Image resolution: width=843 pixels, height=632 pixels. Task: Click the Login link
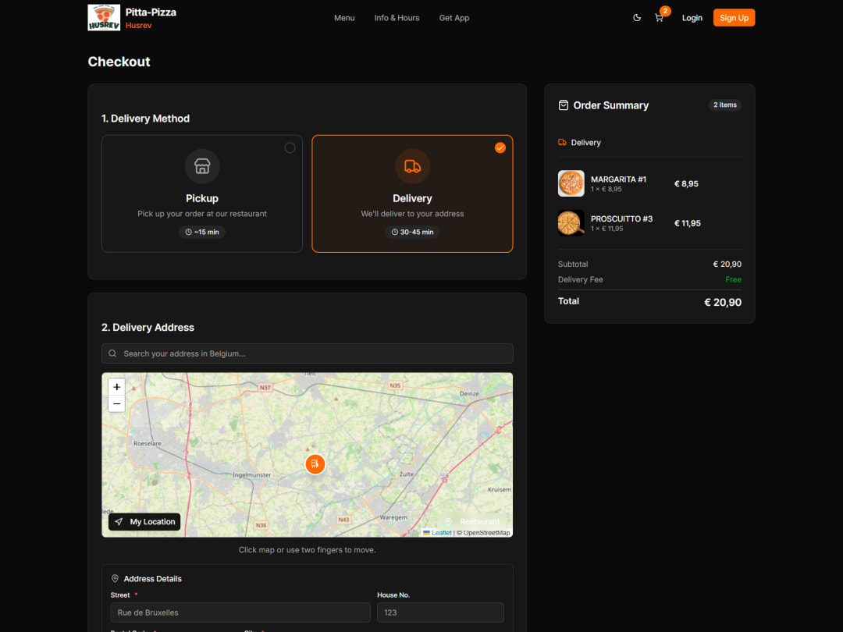click(692, 18)
